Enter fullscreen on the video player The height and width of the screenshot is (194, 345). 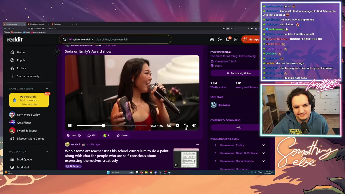pyautogui.click(x=186, y=126)
